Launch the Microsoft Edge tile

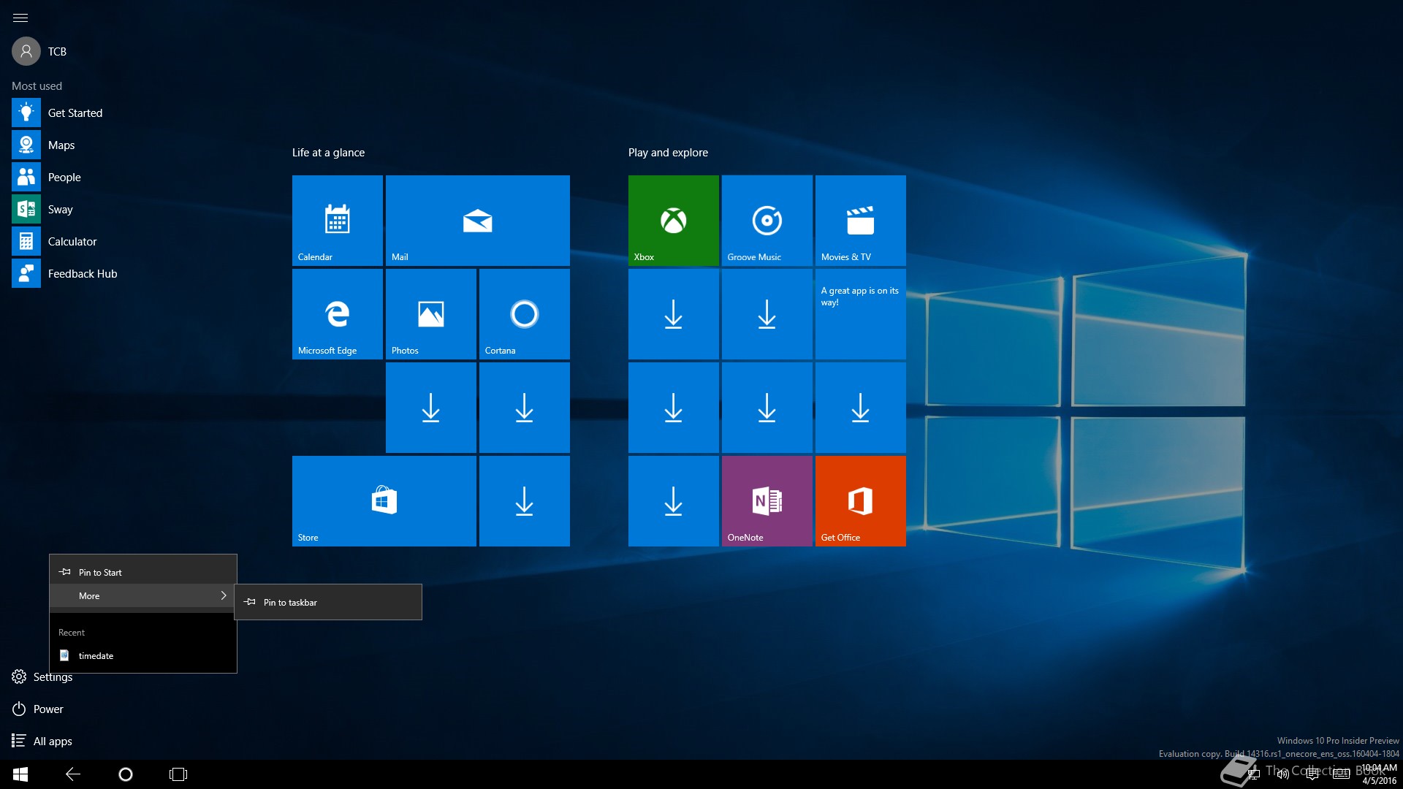[338, 314]
